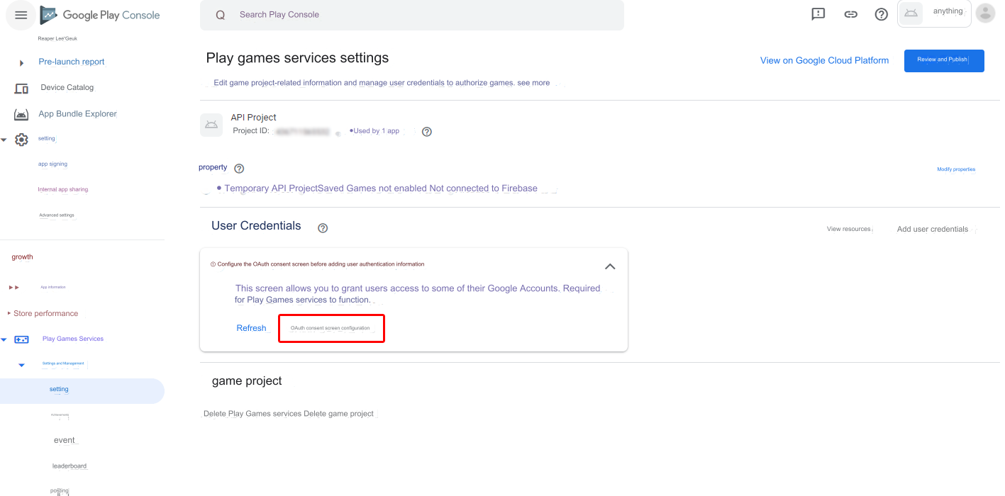Open the feedback message icon
This screenshot has width=1005, height=496.
818,14
